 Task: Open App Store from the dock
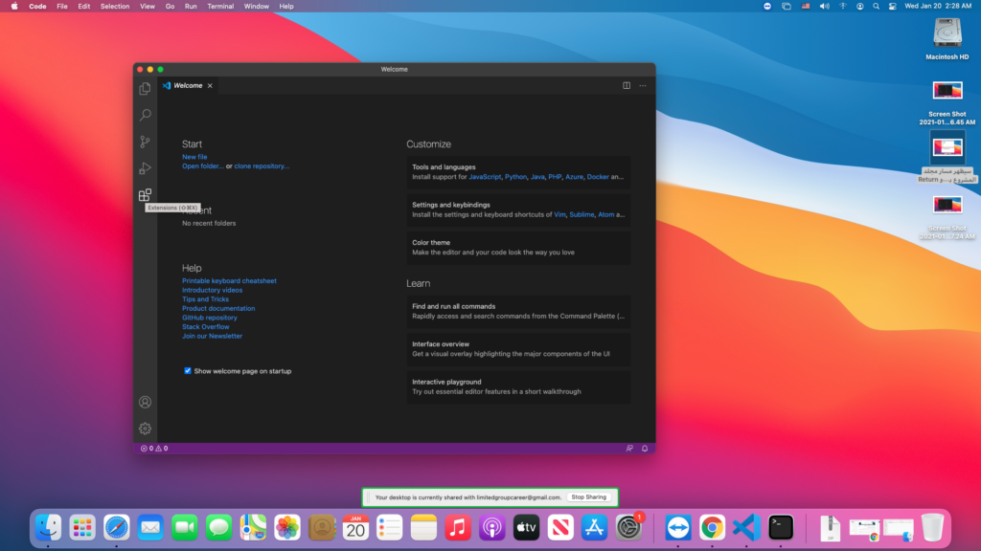point(594,528)
